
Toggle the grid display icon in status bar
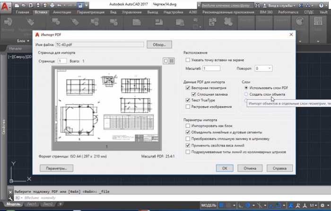tap(221, 205)
